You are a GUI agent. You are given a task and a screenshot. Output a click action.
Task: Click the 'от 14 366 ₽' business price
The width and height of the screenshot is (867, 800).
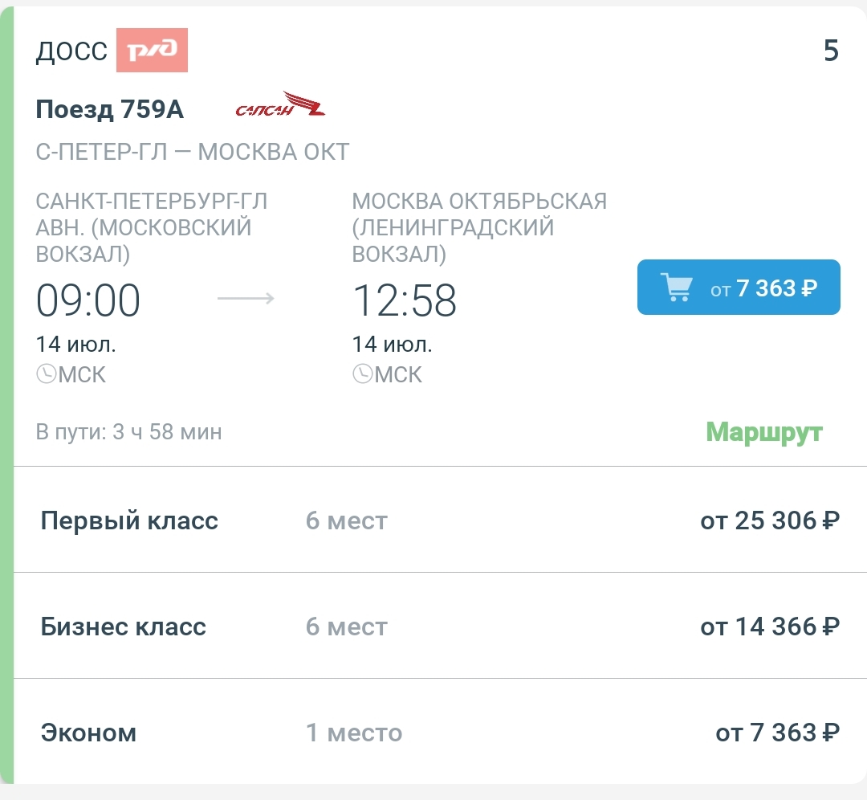[769, 627]
